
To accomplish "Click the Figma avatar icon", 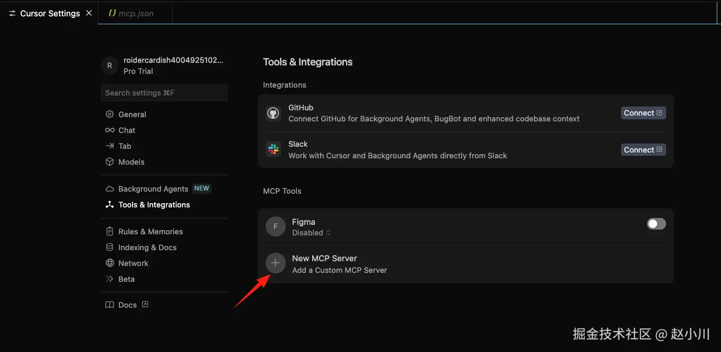I will click(275, 227).
